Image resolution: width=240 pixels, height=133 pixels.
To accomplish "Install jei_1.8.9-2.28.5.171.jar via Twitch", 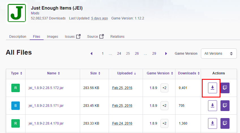I will tap(225, 106).
